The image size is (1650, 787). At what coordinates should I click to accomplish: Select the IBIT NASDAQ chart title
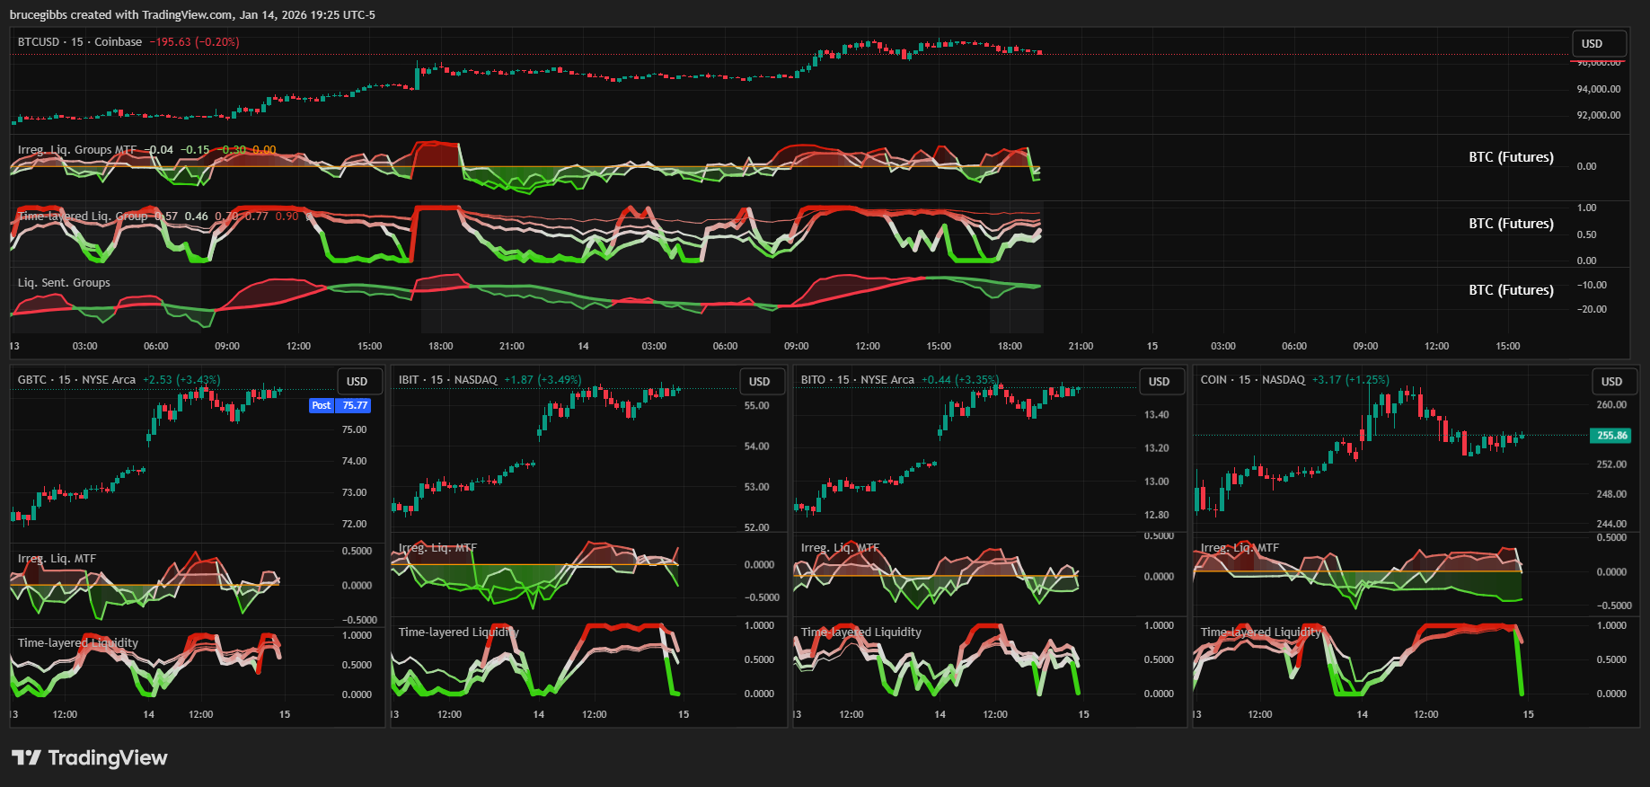447,380
